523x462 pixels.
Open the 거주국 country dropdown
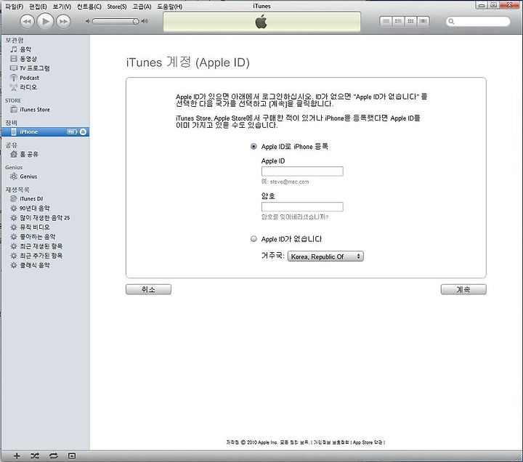coord(325,256)
